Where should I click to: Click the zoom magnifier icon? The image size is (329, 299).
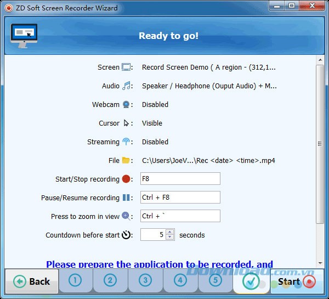point(127,217)
